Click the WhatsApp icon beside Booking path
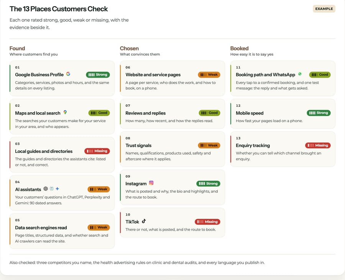Image resolution: width=345 pixels, height=280 pixels. click(300, 74)
